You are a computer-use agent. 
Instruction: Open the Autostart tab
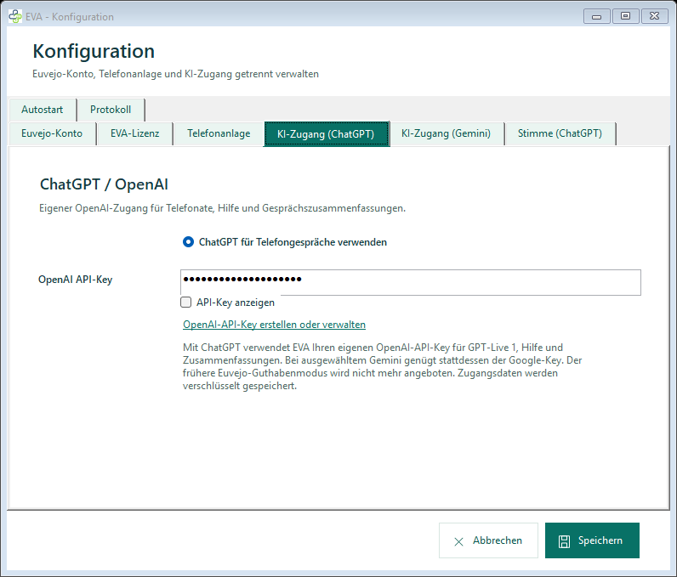pos(43,110)
